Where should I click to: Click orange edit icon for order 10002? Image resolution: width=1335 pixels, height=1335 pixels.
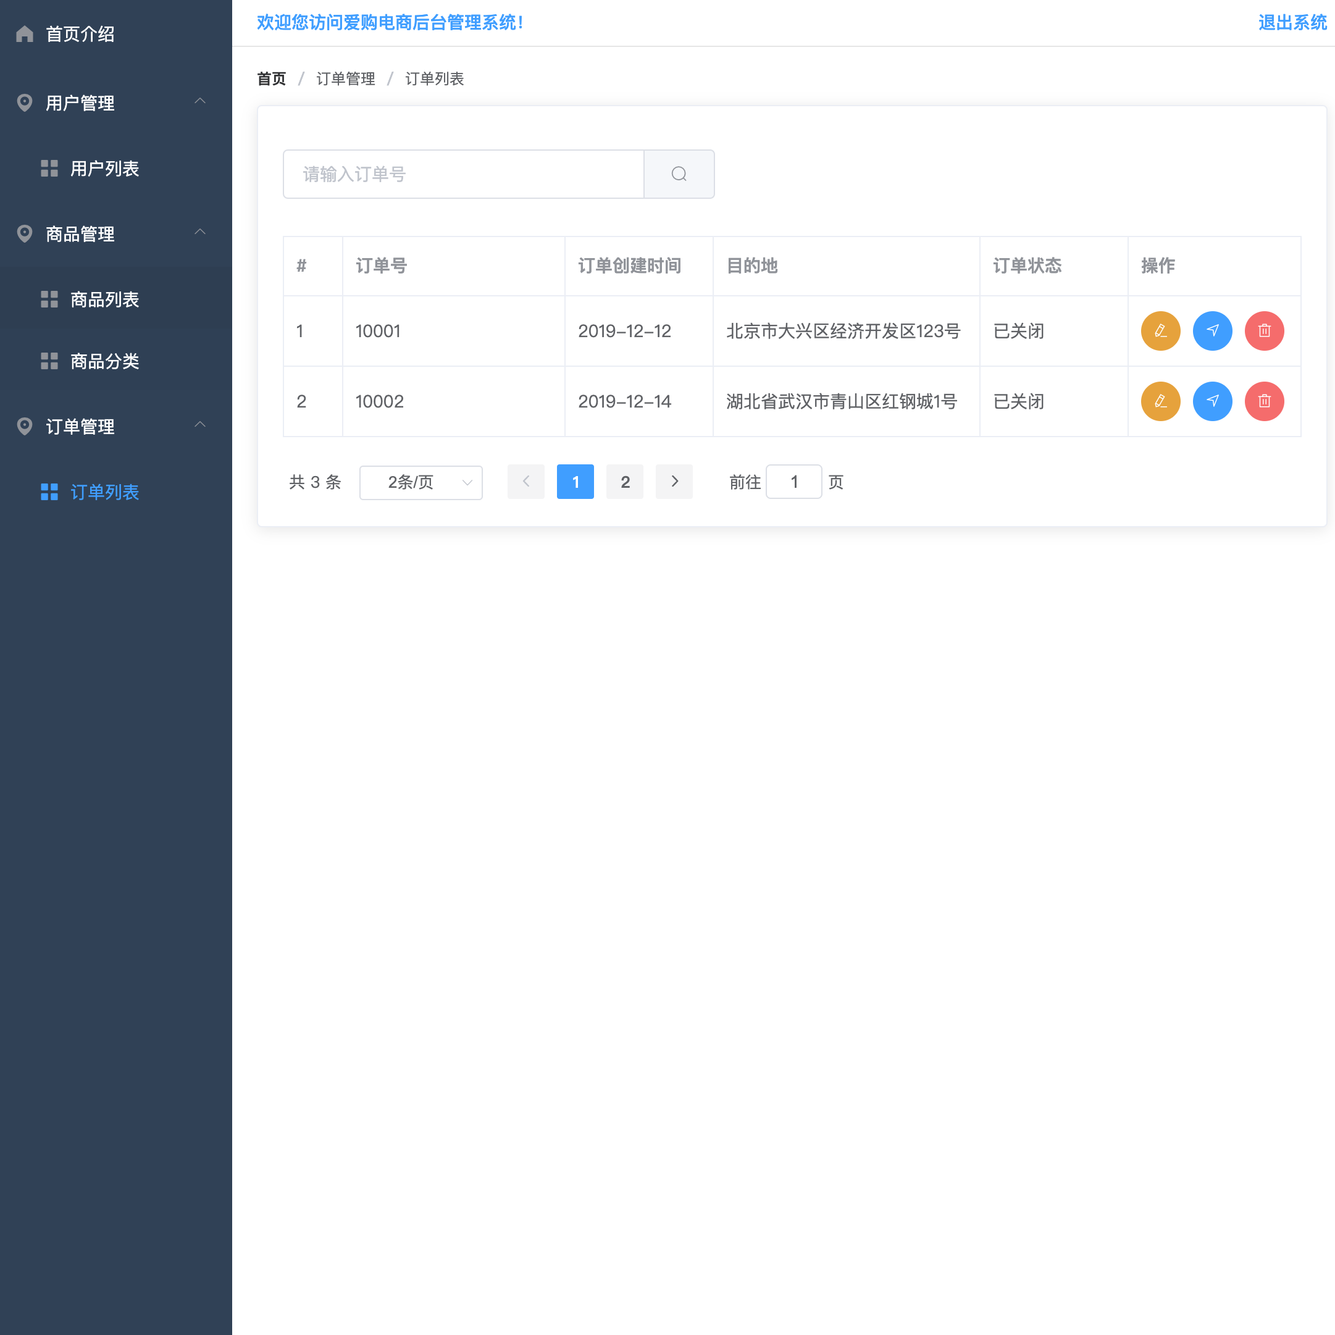(x=1160, y=401)
